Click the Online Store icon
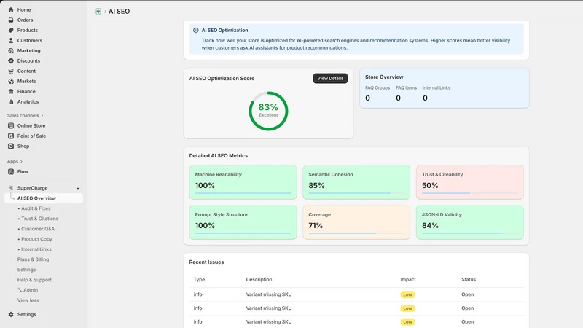Viewport: 583px width, 328px height. [11, 125]
